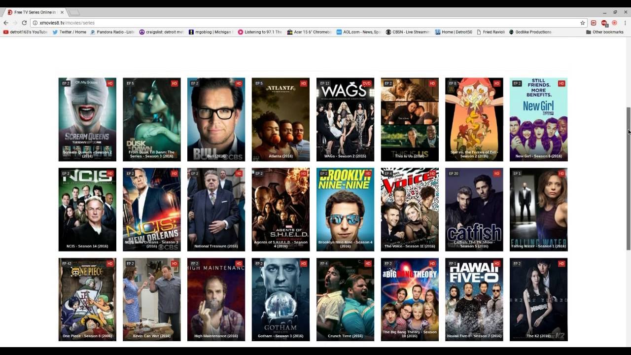Image resolution: width=631 pixels, height=355 pixels.
Task: Open the National Treasure (2016) poster
Action: (x=216, y=210)
